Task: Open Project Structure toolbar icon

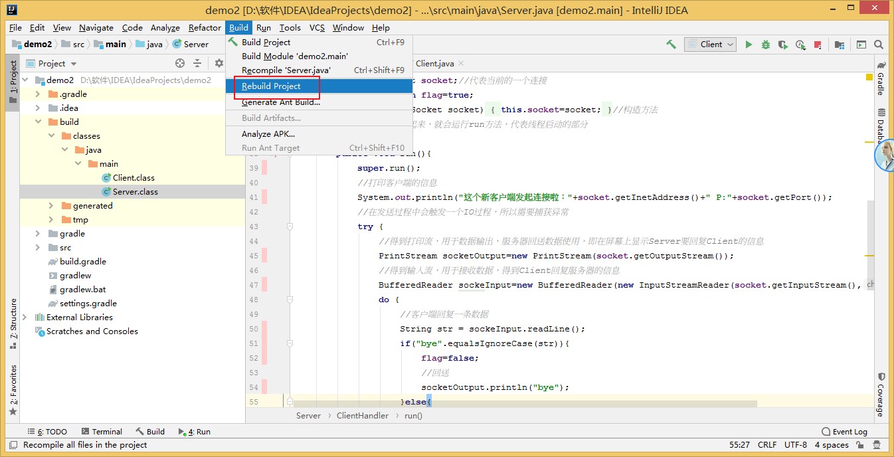Action: coord(840,45)
